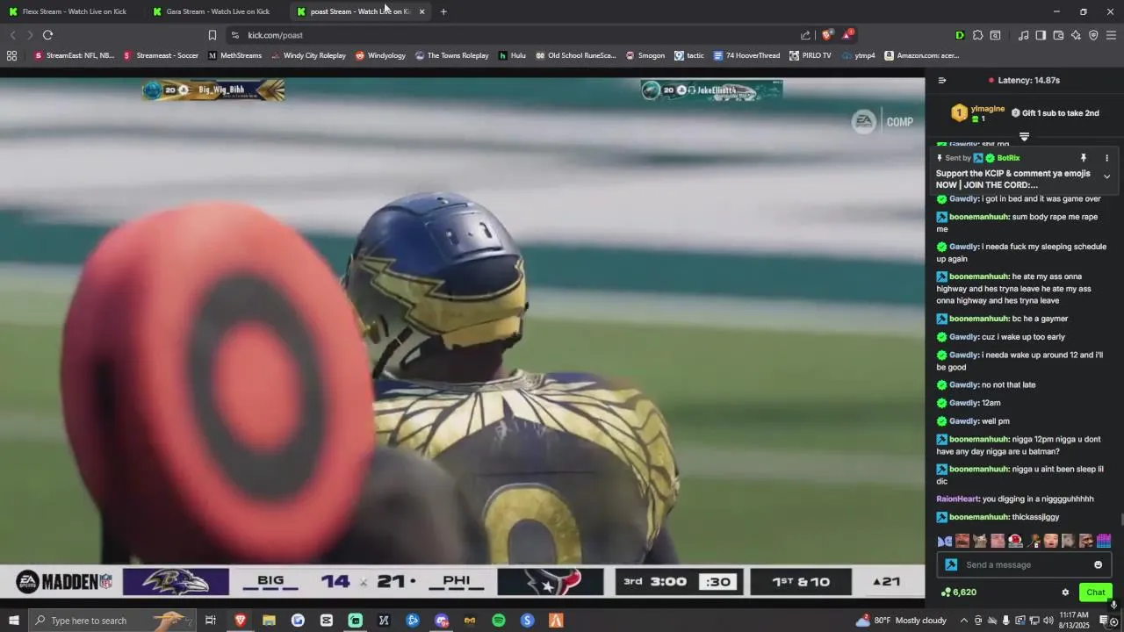Click the Kick video player
This screenshot has width=1124, height=632.
pos(462,338)
